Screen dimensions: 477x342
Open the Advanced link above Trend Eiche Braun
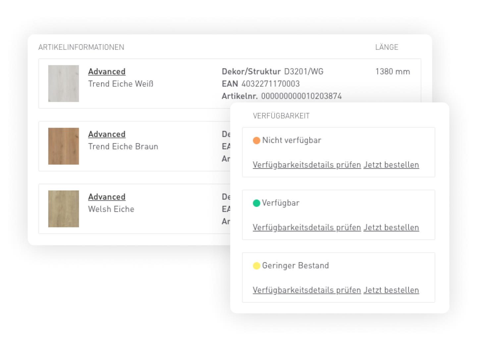click(107, 134)
